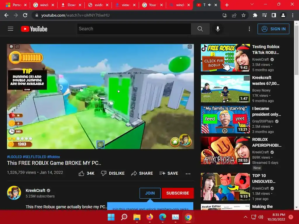Open TOP 10 UNSOLVED video thumbnail
Screen dimensions: 299x224
pyautogui.click(x=225, y=187)
